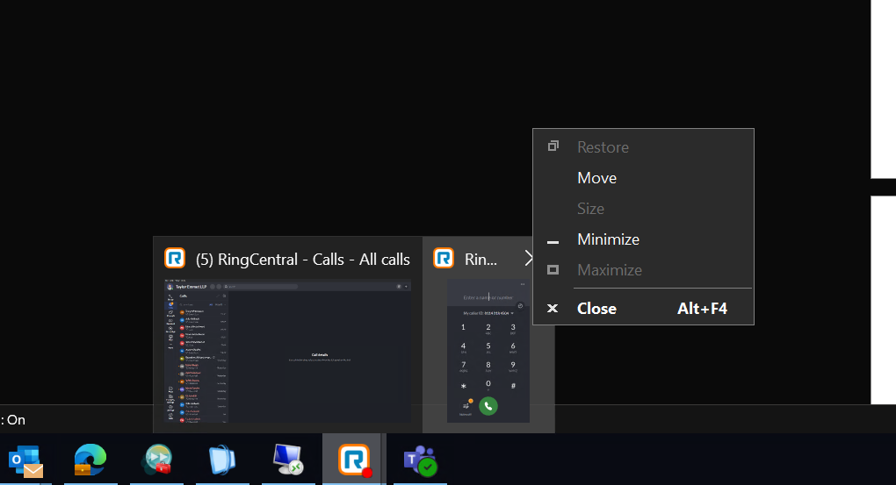Click the '(5) RingCentral - Calls - All calls' title

pos(303,260)
